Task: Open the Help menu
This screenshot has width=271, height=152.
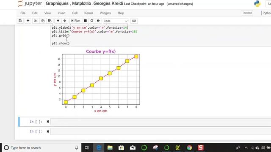Action: (121, 13)
